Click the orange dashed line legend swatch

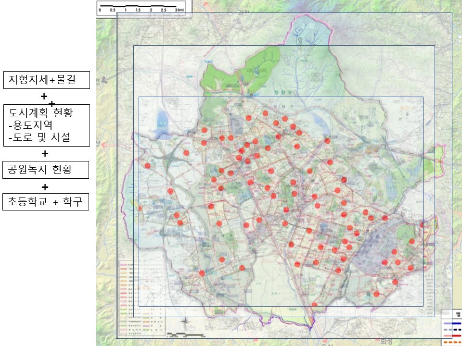tap(452, 342)
